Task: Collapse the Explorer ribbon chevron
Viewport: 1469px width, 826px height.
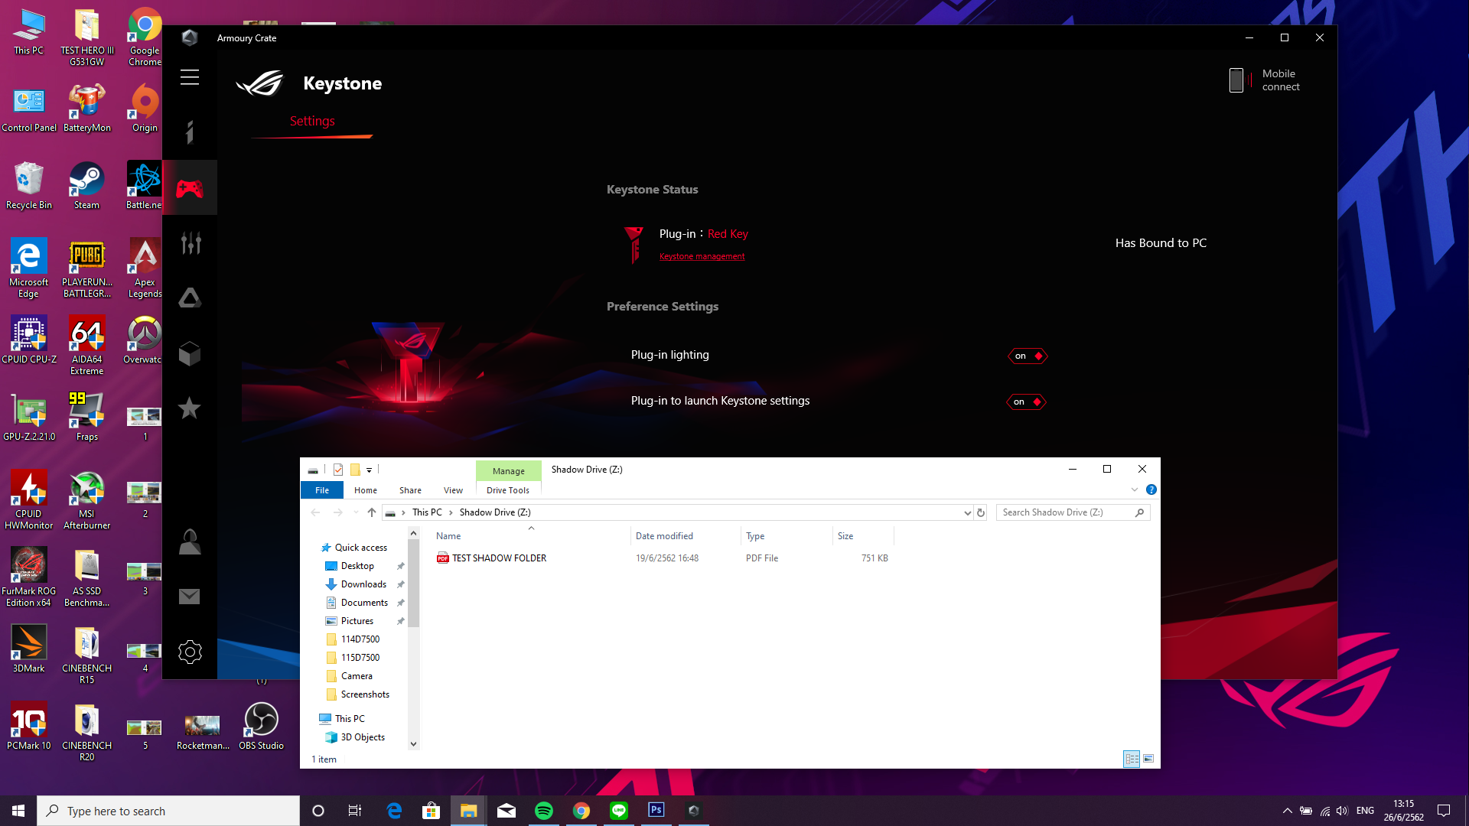Action: tap(1135, 489)
